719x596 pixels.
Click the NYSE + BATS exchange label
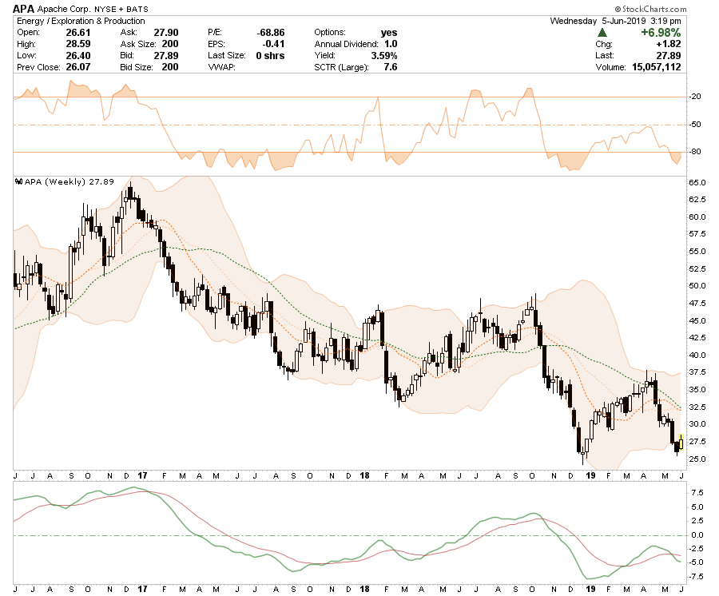tap(121, 9)
